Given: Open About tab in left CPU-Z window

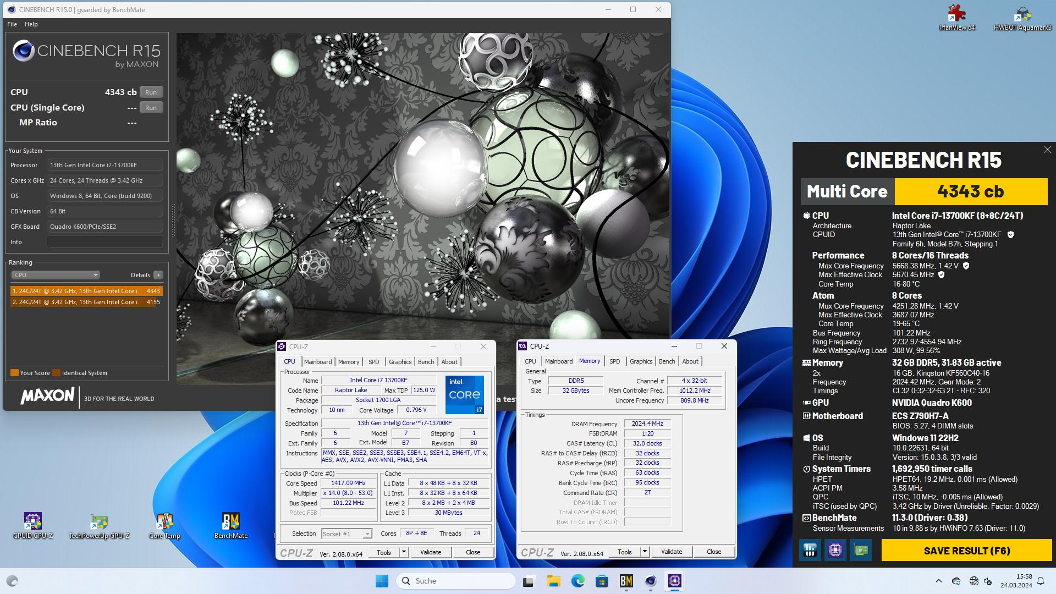Looking at the screenshot, I should pos(449,362).
